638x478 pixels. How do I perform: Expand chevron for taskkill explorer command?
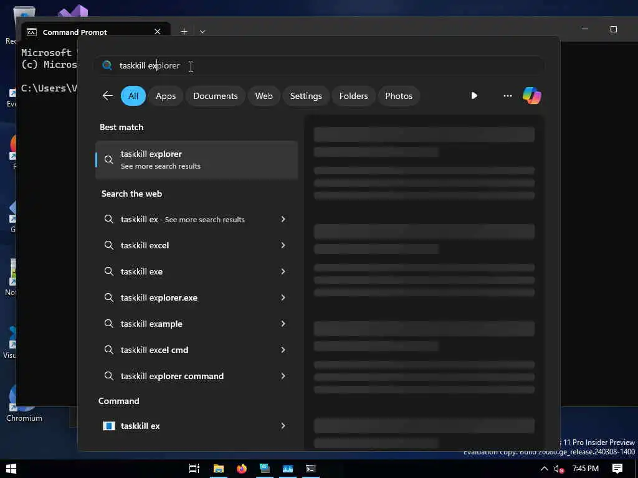point(283,376)
